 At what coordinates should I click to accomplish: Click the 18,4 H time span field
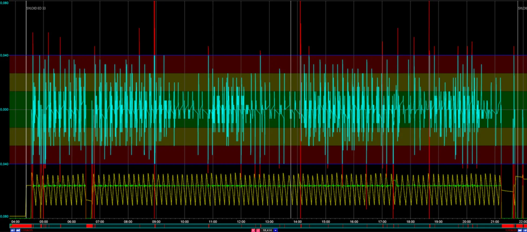(267, 230)
